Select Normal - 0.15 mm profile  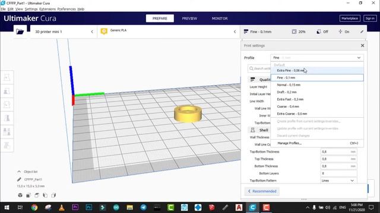pyautogui.click(x=317, y=85)
